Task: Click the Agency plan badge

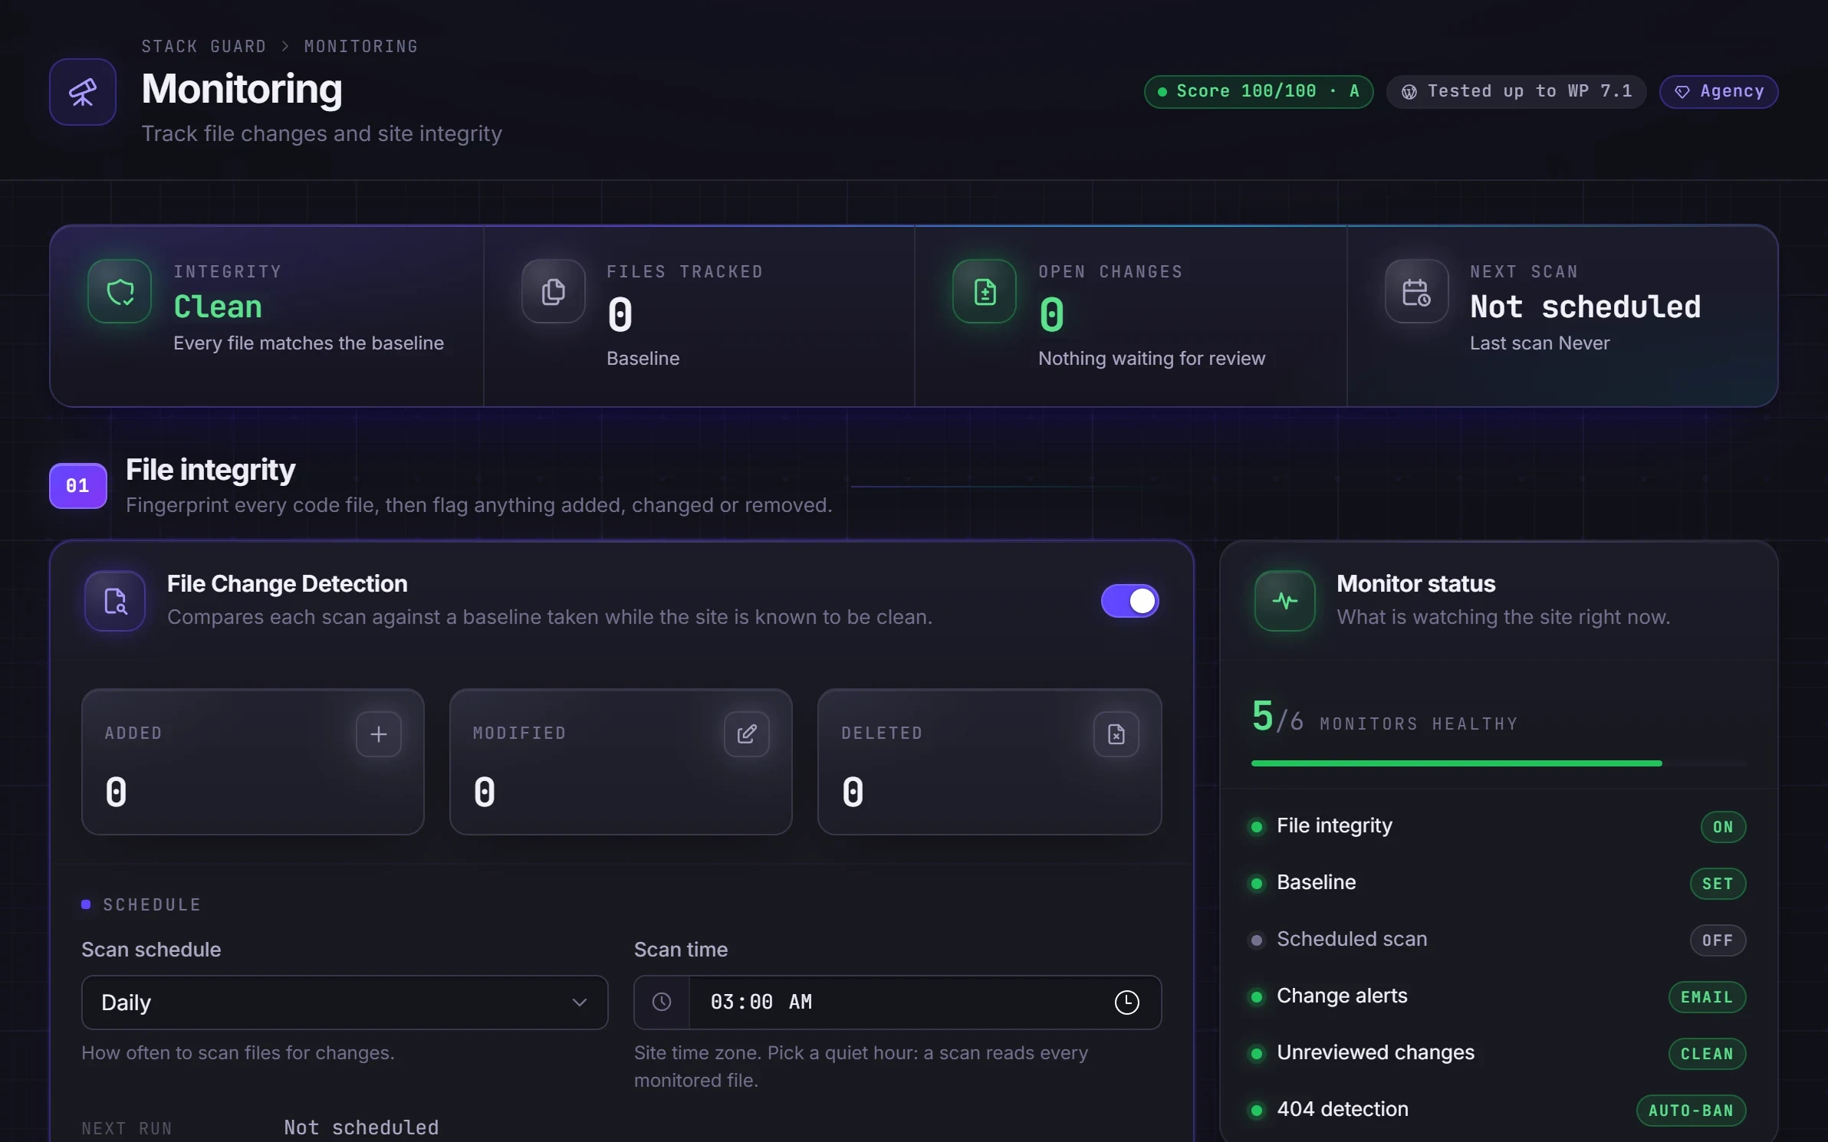Action: [1719, 92]
